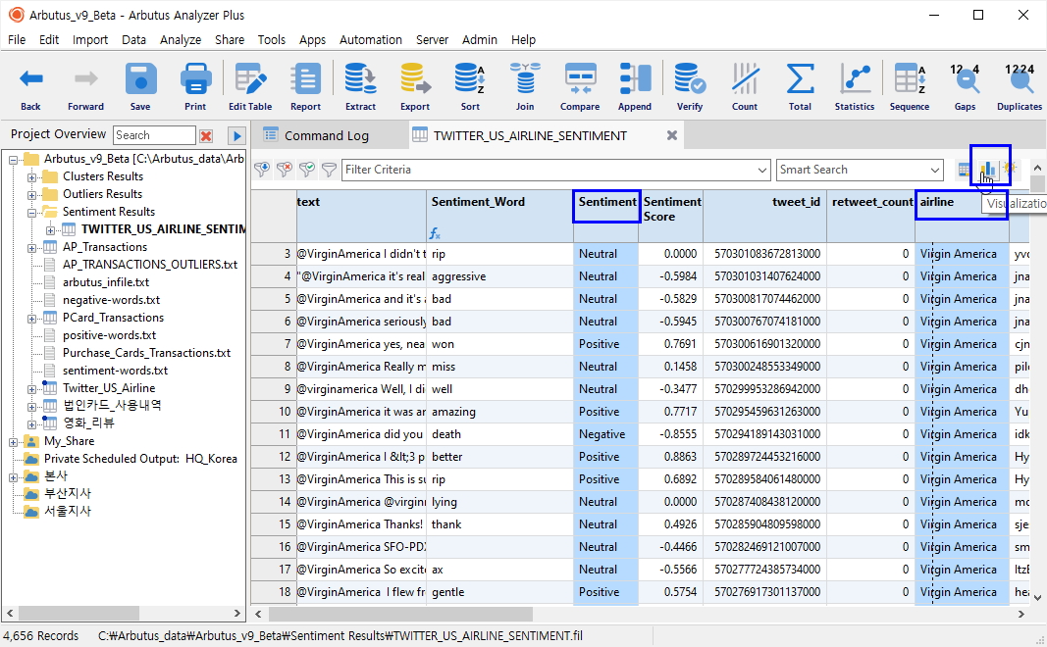This screenshot has width=1047, height=647.
Task: Open the Analyze menu
Action: click(x=181, y=40)
